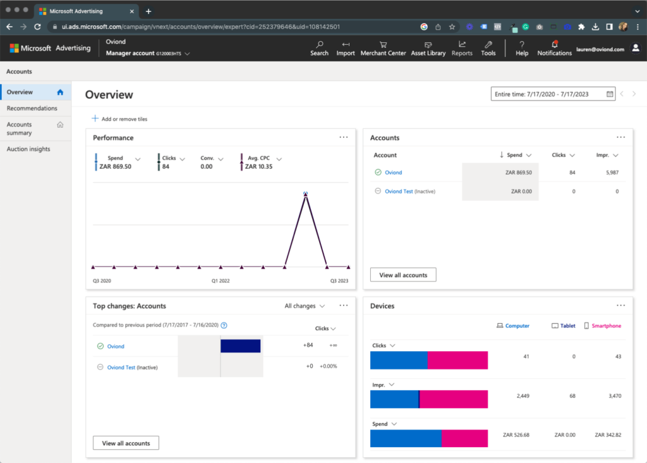Select the Microsoft Advertising browser tab
The width and height of the screenshot is (647, 463).
click(86, 11)
